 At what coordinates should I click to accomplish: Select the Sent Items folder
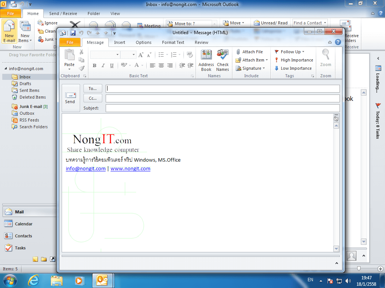pyautogui.click(x=29, y=90)
